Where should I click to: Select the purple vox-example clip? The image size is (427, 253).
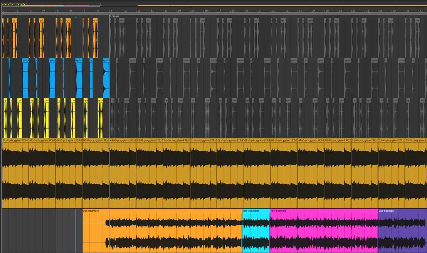(x=402, y=230)
